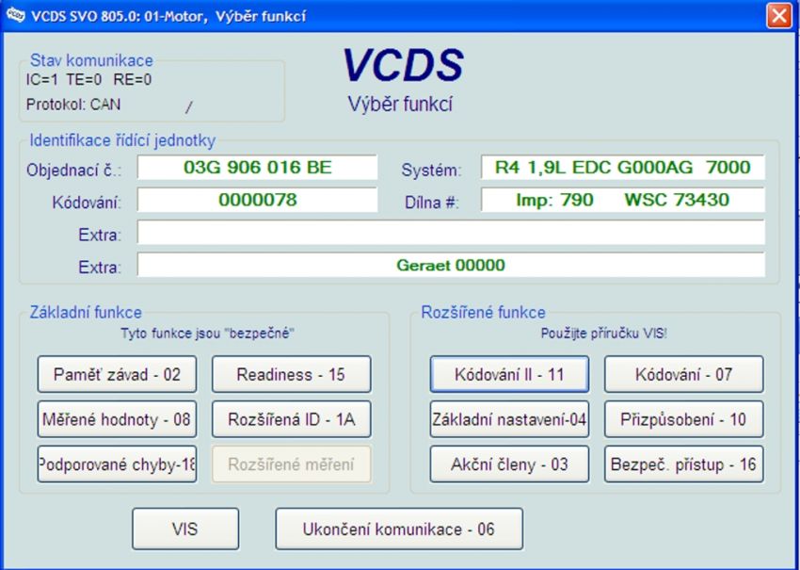Click the 'Tyto funkce jsou "bezpečné"' note

(x=208, y=334)
